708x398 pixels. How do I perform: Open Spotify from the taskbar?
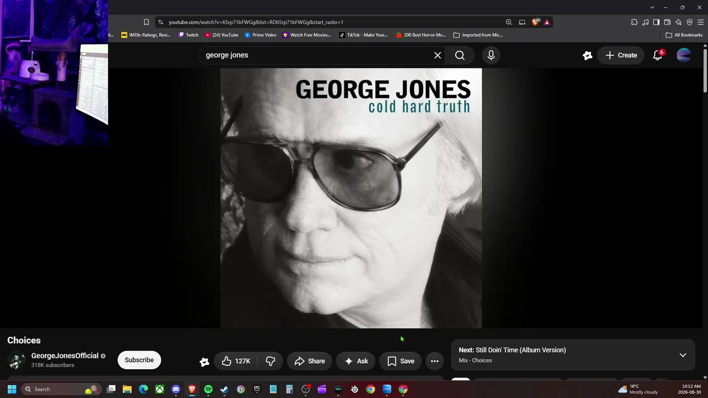point(208,389)
